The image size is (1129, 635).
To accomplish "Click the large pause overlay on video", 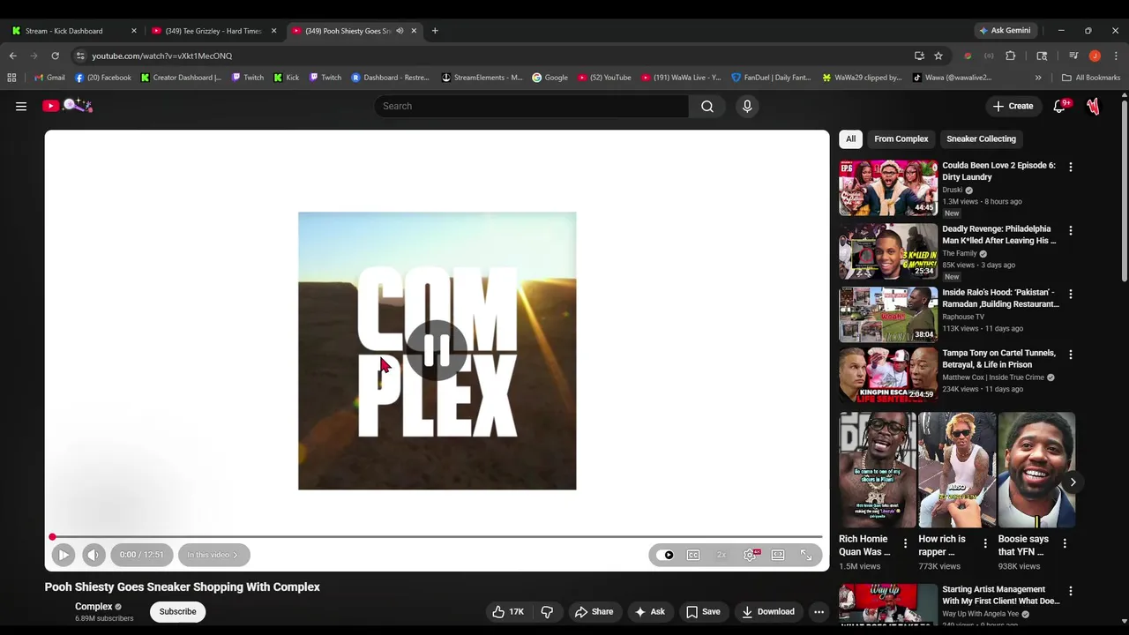I will [437, 350].
